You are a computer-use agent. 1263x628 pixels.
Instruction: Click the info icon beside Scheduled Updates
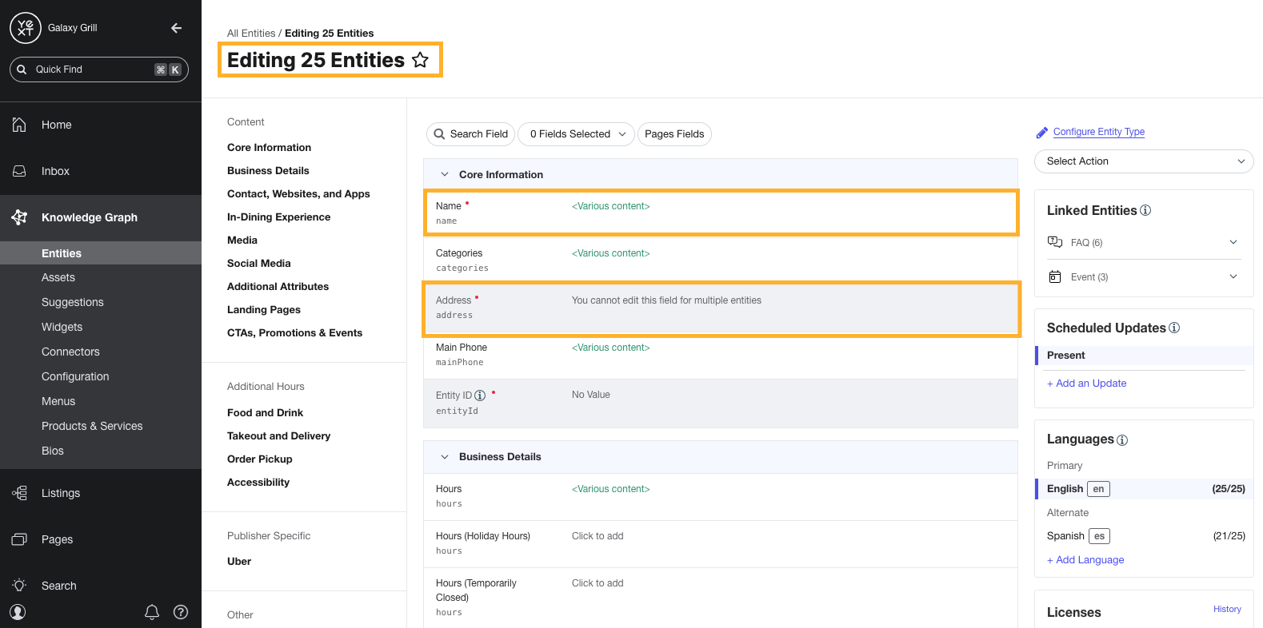coord(1174,328)
